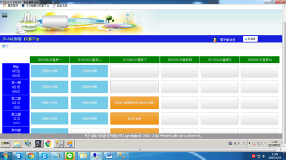Click the horizontal scrollbar above the Windows taskbar
The image size is (286, 160).
(x=140, y=150)
